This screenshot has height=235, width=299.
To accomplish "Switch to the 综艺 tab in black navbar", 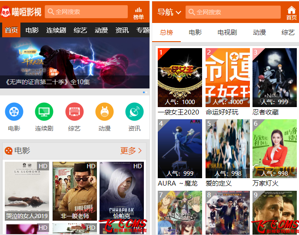I will (x=80, y=30).
